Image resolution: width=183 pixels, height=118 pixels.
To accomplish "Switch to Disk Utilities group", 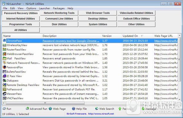I will (x=59, y=24).
